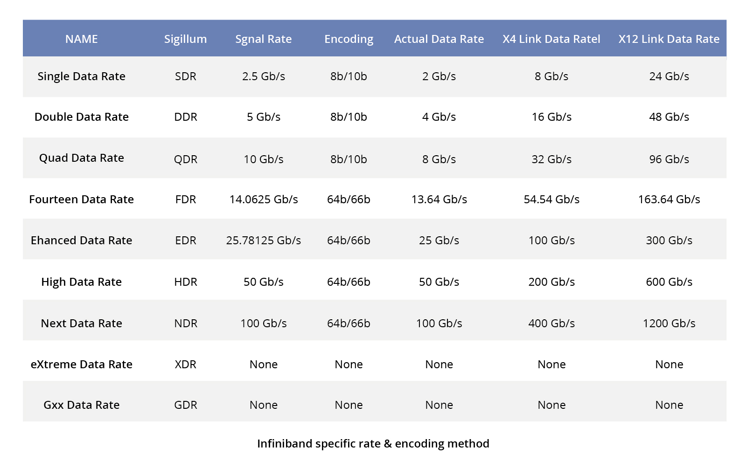Click the Infiniband table caption text
Image resolution: width=747 pixels, height=468 pixels.
tap(373, 444)
